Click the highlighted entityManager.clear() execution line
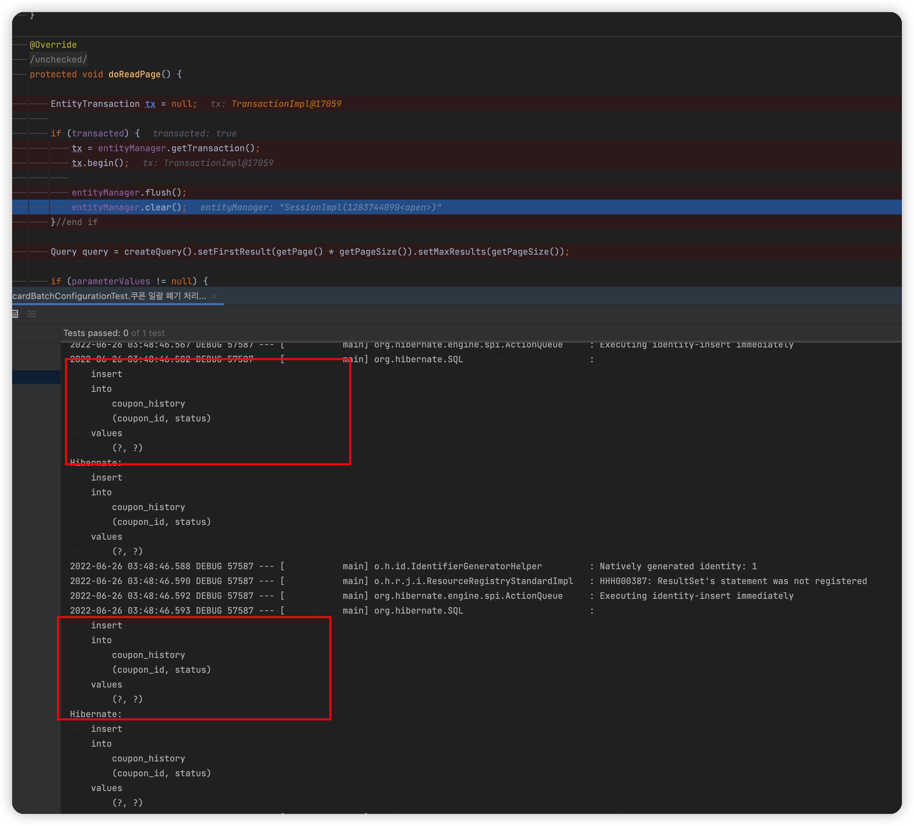The width and height of the screenshot is (914, 826). 129,207
